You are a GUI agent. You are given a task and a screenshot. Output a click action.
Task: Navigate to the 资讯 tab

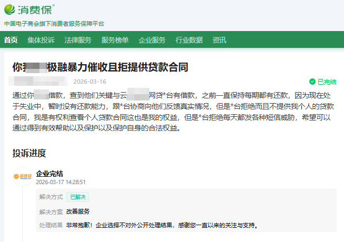219,40
